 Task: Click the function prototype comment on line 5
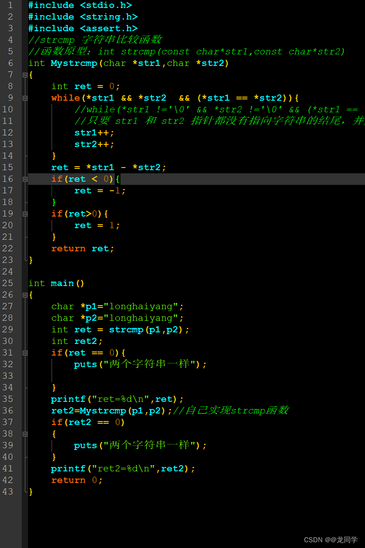point(187,51)
